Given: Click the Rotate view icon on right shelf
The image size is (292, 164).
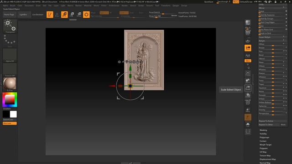Looking at the screenshot, I should (x=248, y=95).
